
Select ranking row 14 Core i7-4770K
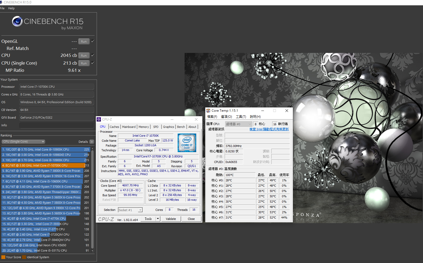point(46,219)
